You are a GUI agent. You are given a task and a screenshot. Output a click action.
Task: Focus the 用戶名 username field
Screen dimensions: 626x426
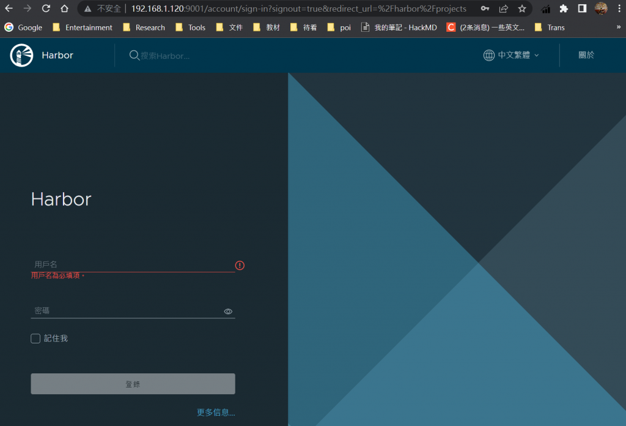[x=133, y=264]
